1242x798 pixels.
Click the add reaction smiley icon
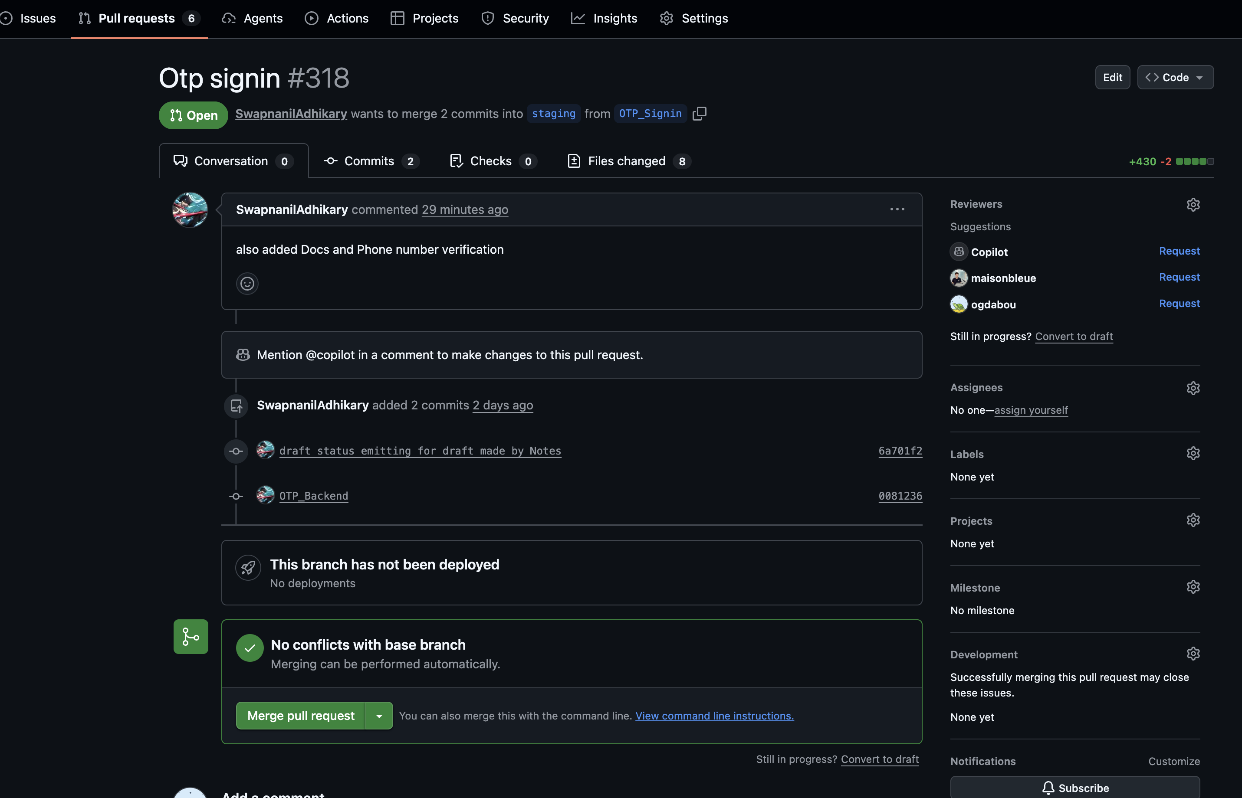(247, 284)
